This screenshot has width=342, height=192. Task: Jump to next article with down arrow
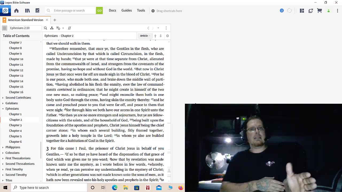click(x=161, y=36)
